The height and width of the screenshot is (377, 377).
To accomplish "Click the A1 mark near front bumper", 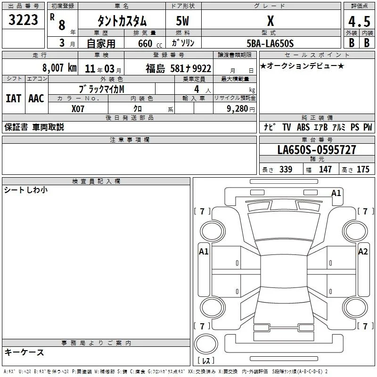I will pyautogui.click(x=336, y=193).
